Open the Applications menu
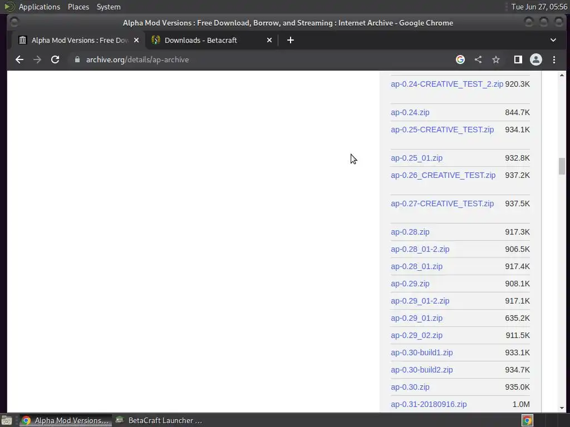The height and width of the screenshot is (427, 570). [x=40, y=7]
